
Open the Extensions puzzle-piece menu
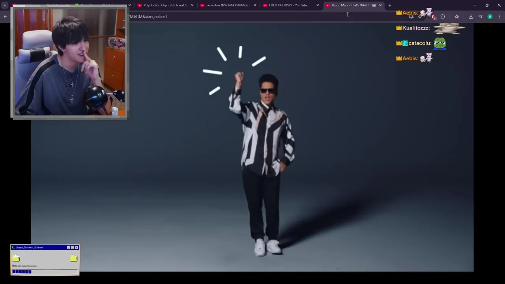(x=443, y=17)
